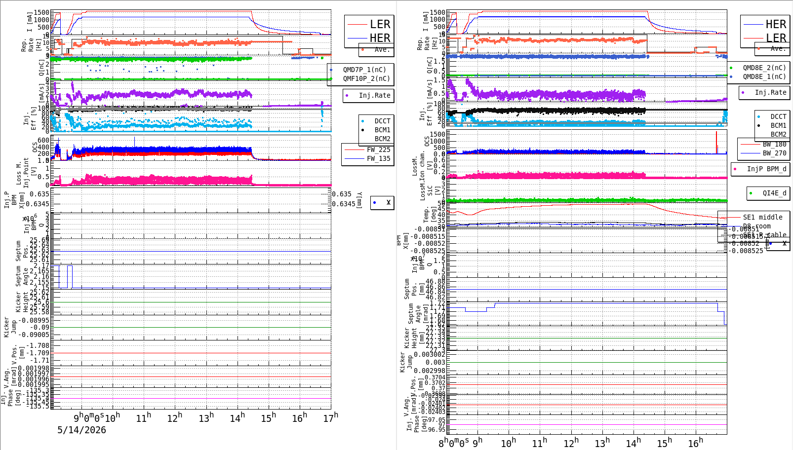This screenshot has width=793, height=450.
Task: Click the date label 5/14/2026
Action: tap(81, 430)
